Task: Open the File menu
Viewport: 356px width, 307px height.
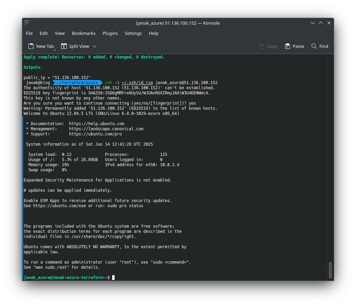Action: (x=29, y=33)
